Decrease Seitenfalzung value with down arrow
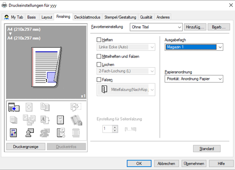 [115, 131]
